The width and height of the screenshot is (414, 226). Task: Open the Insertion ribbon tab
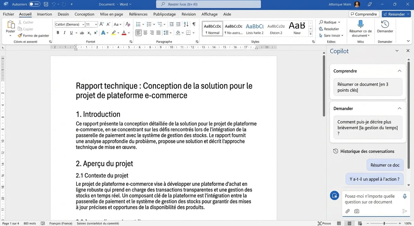click(44, 14)
